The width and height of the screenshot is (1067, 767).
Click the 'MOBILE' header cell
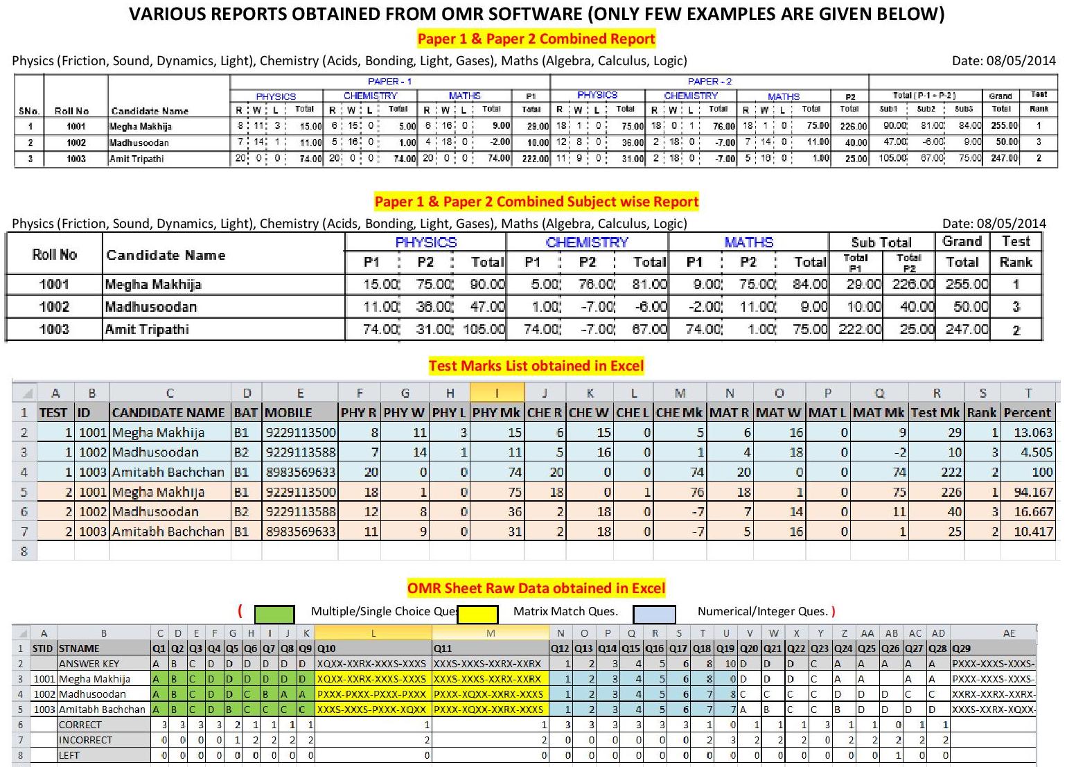pos(300,412)
